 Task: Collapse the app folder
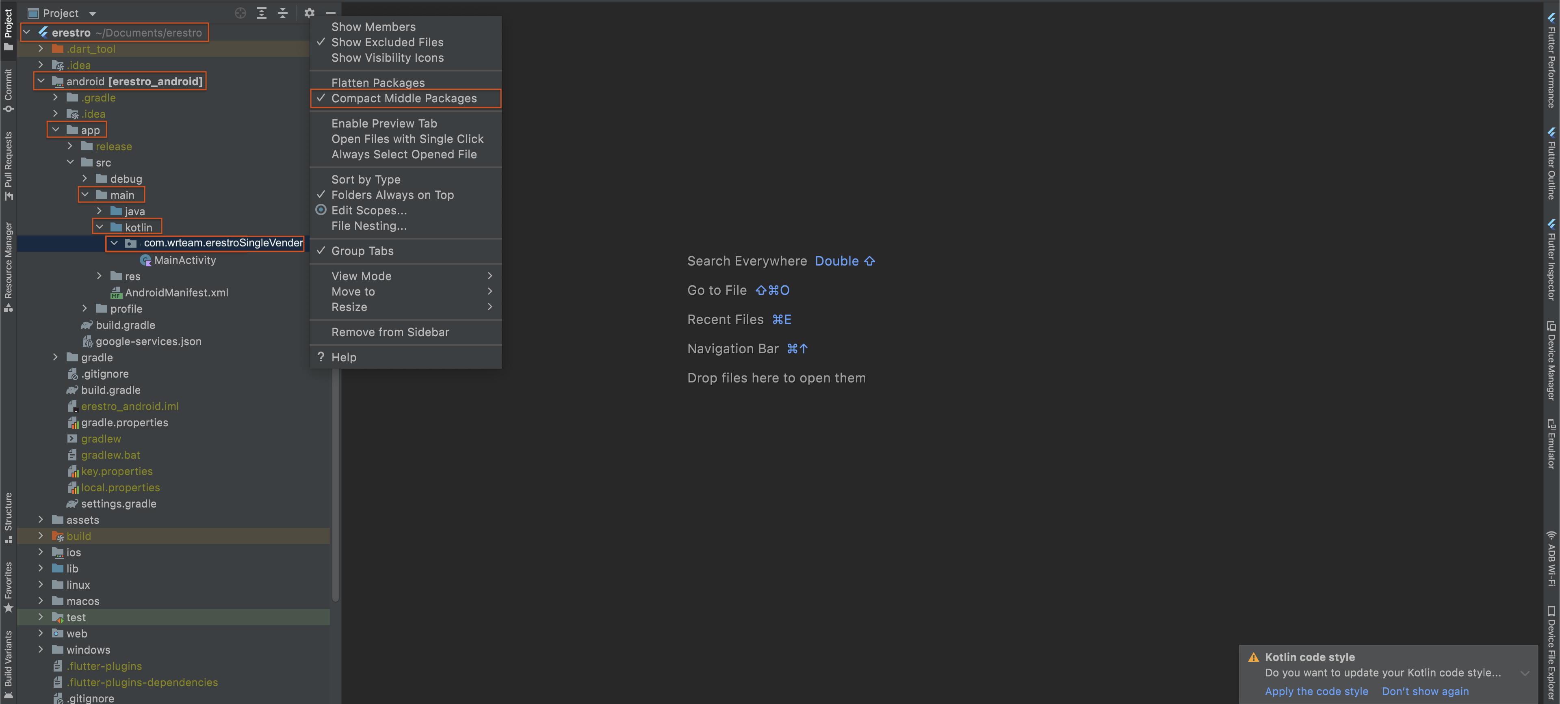tap(56, 130)
